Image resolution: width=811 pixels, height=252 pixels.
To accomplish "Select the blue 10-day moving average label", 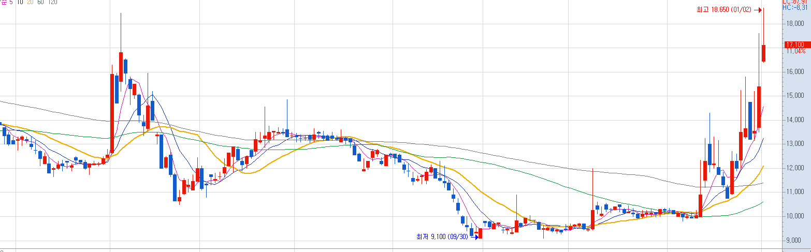I will (20, 2).
